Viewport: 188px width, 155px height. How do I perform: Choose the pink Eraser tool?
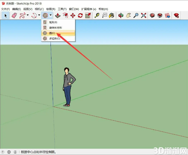[14, 16]
